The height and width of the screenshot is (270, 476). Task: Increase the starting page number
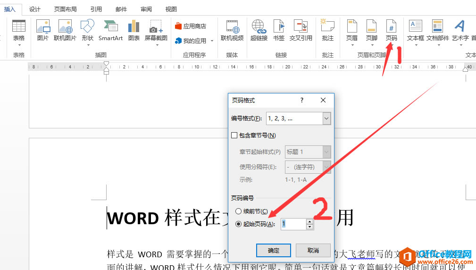[309, 221]
